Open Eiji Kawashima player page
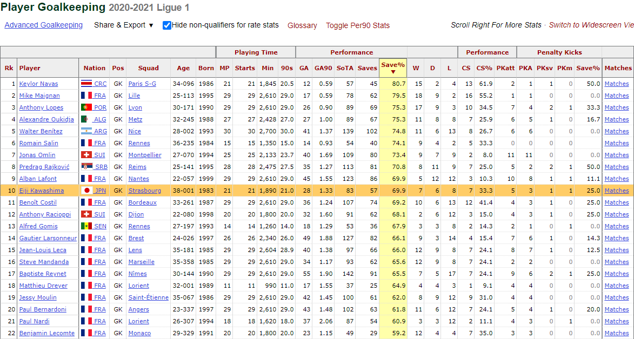This screenshot has width=634, height=339. coord(41,191)
